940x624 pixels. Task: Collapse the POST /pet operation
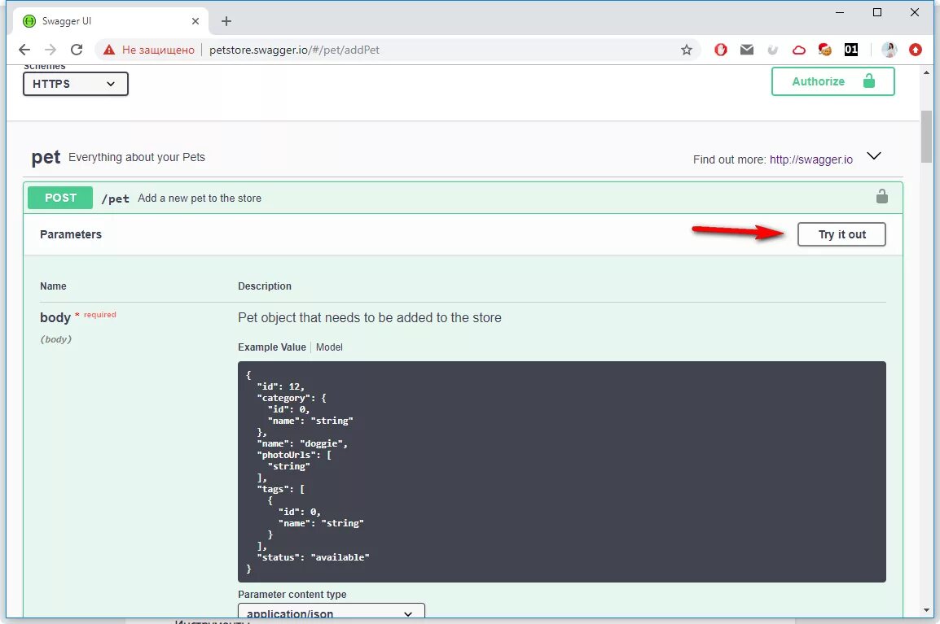coord(463,198)
